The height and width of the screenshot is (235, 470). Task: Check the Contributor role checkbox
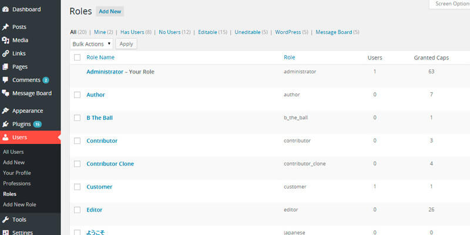78,141
